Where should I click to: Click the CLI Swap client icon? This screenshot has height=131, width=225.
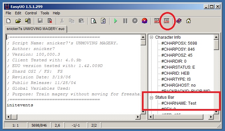167,21
